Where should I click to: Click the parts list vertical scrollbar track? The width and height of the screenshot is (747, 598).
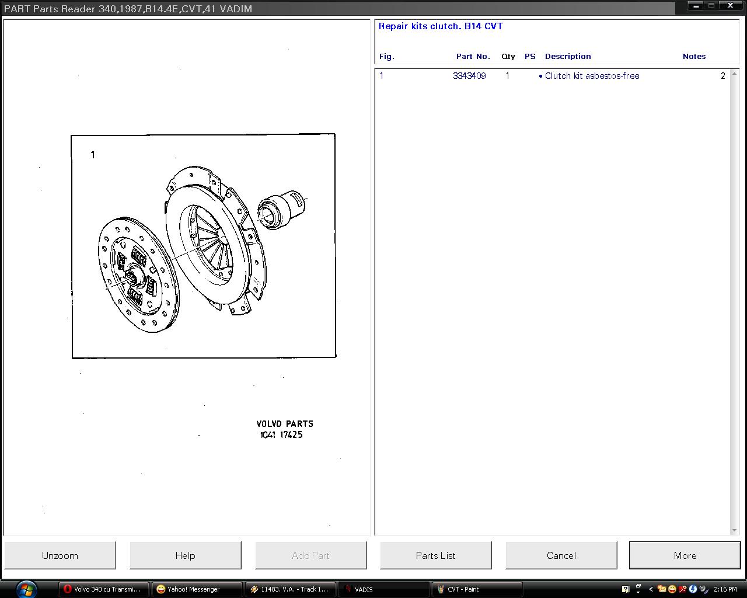point(734,302)
